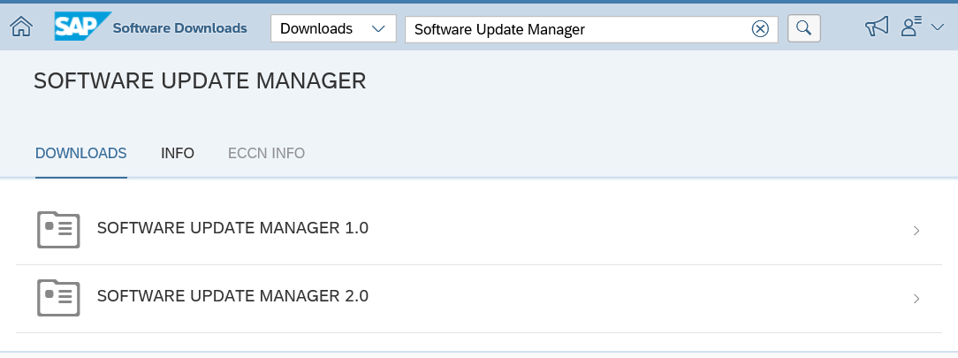Screen dimensions: 958x358
Task: Click the dropdown arrow beside Downloads
Action: 379,28
